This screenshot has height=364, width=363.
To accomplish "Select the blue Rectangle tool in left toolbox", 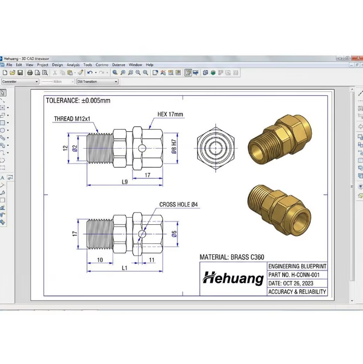I will coord(3,123).
